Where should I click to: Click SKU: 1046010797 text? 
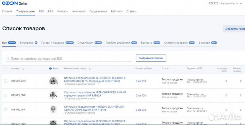(197, 96)
